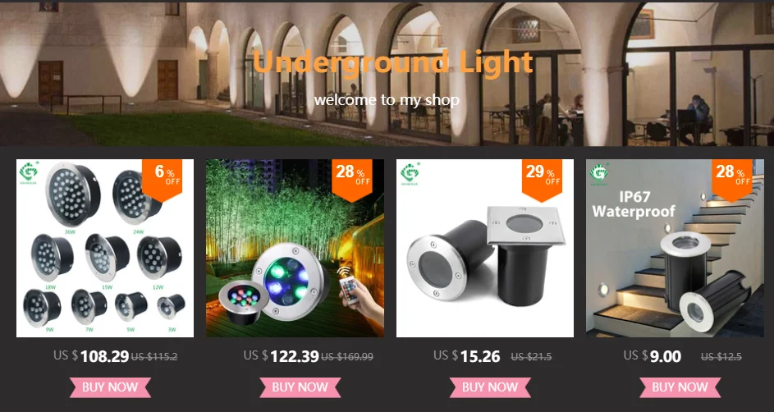The width and height of the screenshot is (774, 412).
Task: Click green brand logo on square light product
Action: pyautogui.click(x=410, y=172)
